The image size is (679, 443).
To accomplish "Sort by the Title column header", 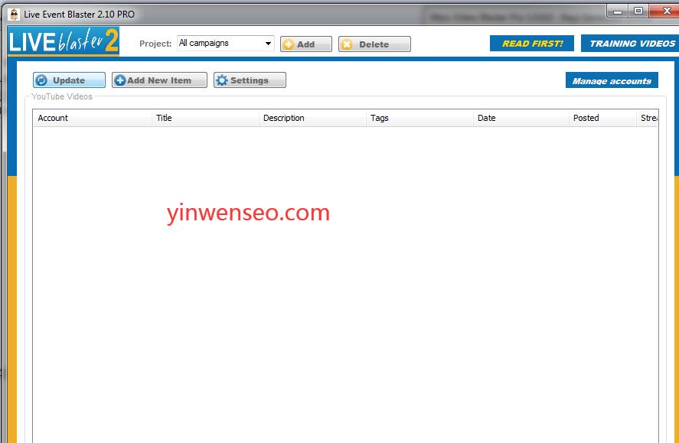I will coord(205,118).
